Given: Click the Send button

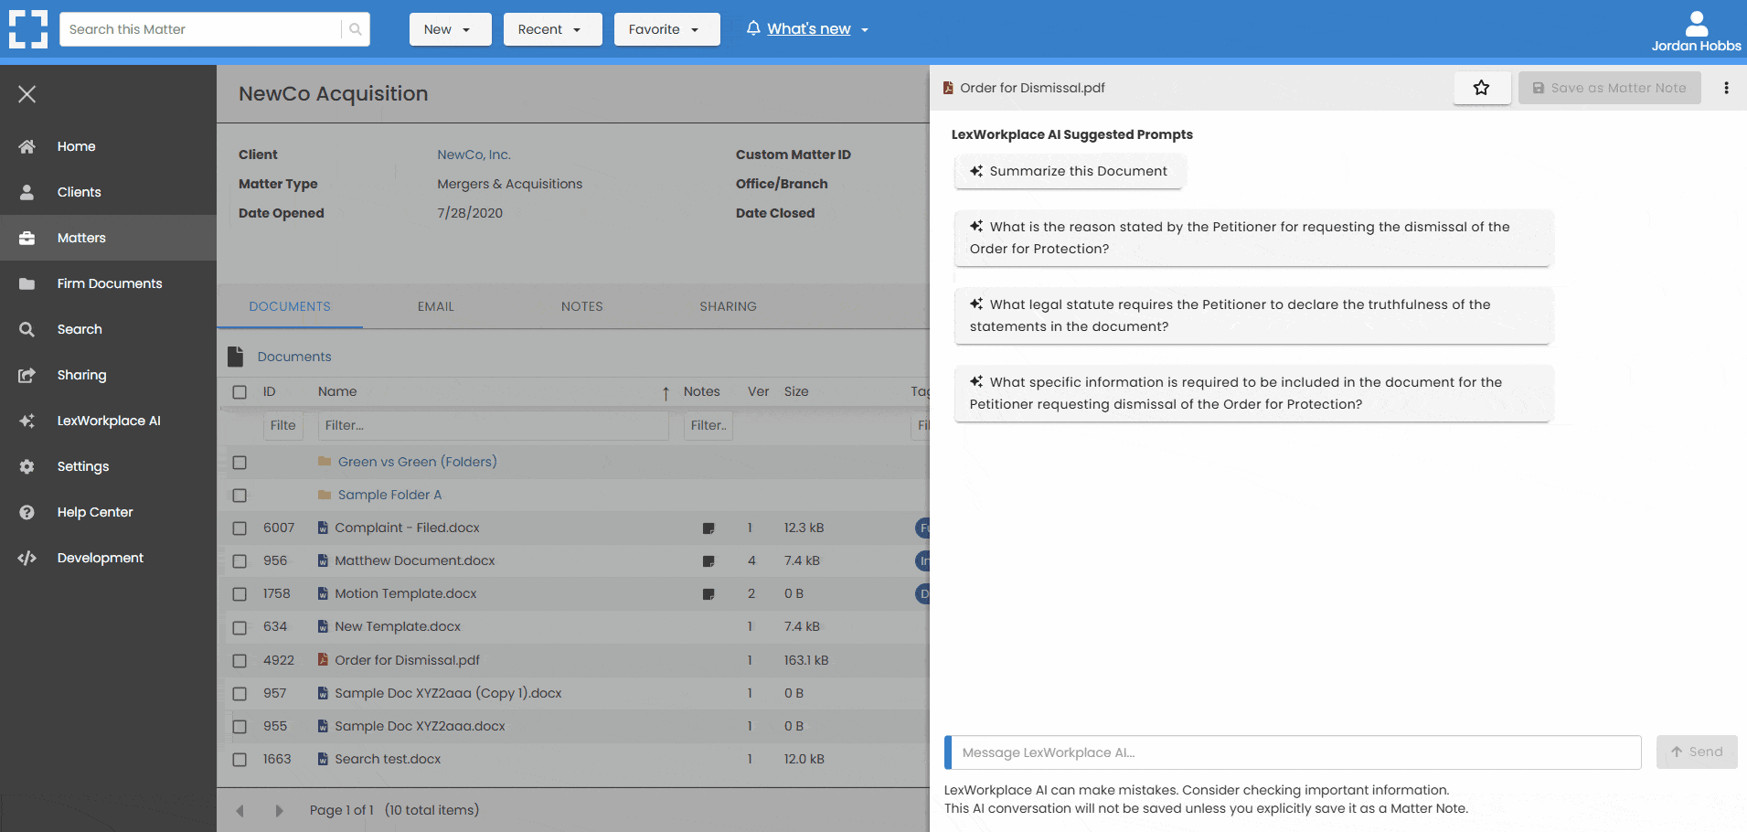Looking at the screenshot, I should coord(1697,752).
